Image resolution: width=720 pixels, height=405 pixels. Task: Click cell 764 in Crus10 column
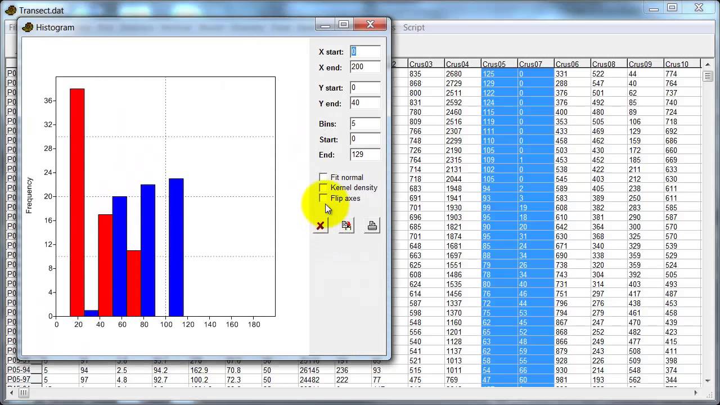tap(682, 83)
